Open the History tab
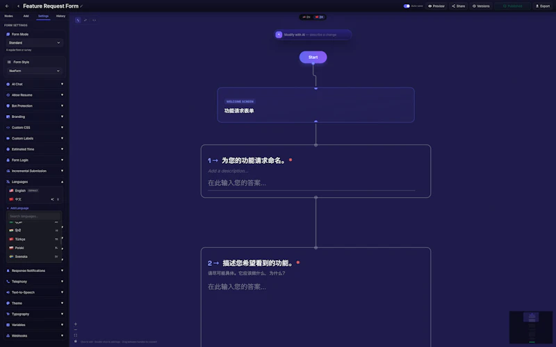The width and height of the screenshot is (556, 347). [60, 16]
